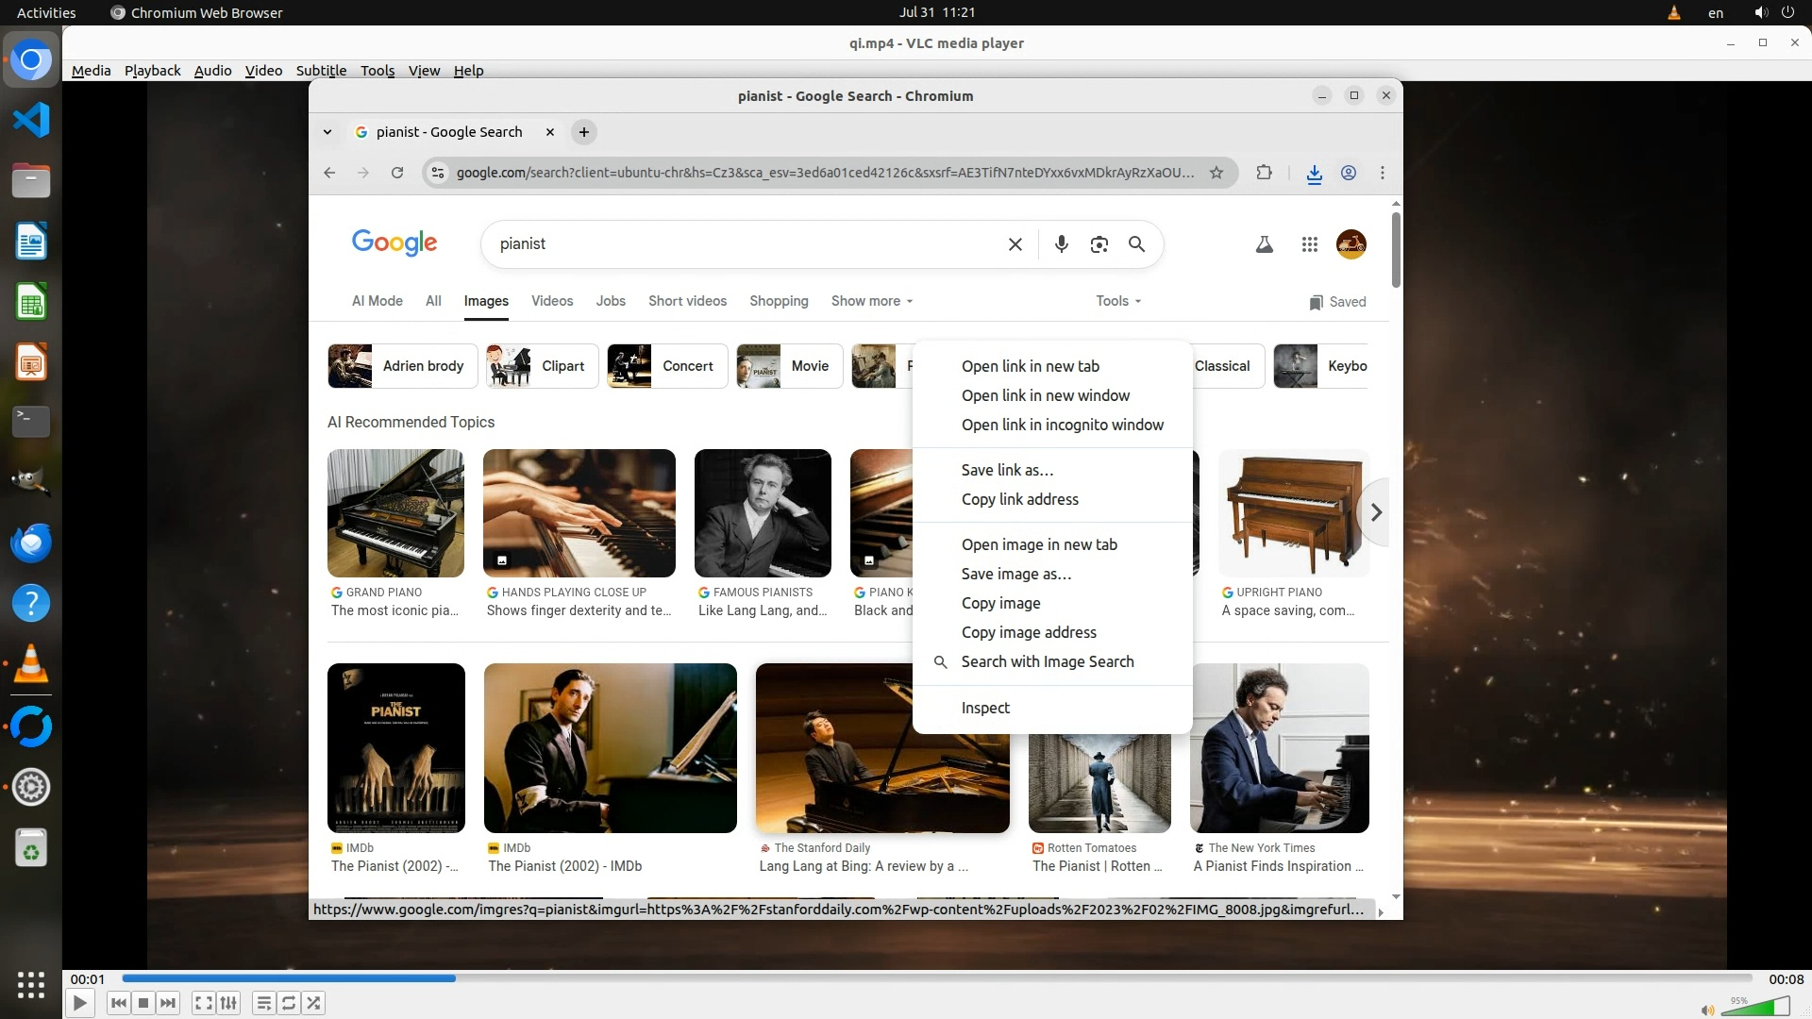The width and height of the screenshot is (1812, 1019).
Task: Open Search Labs flask icon
Action: 1264,244
